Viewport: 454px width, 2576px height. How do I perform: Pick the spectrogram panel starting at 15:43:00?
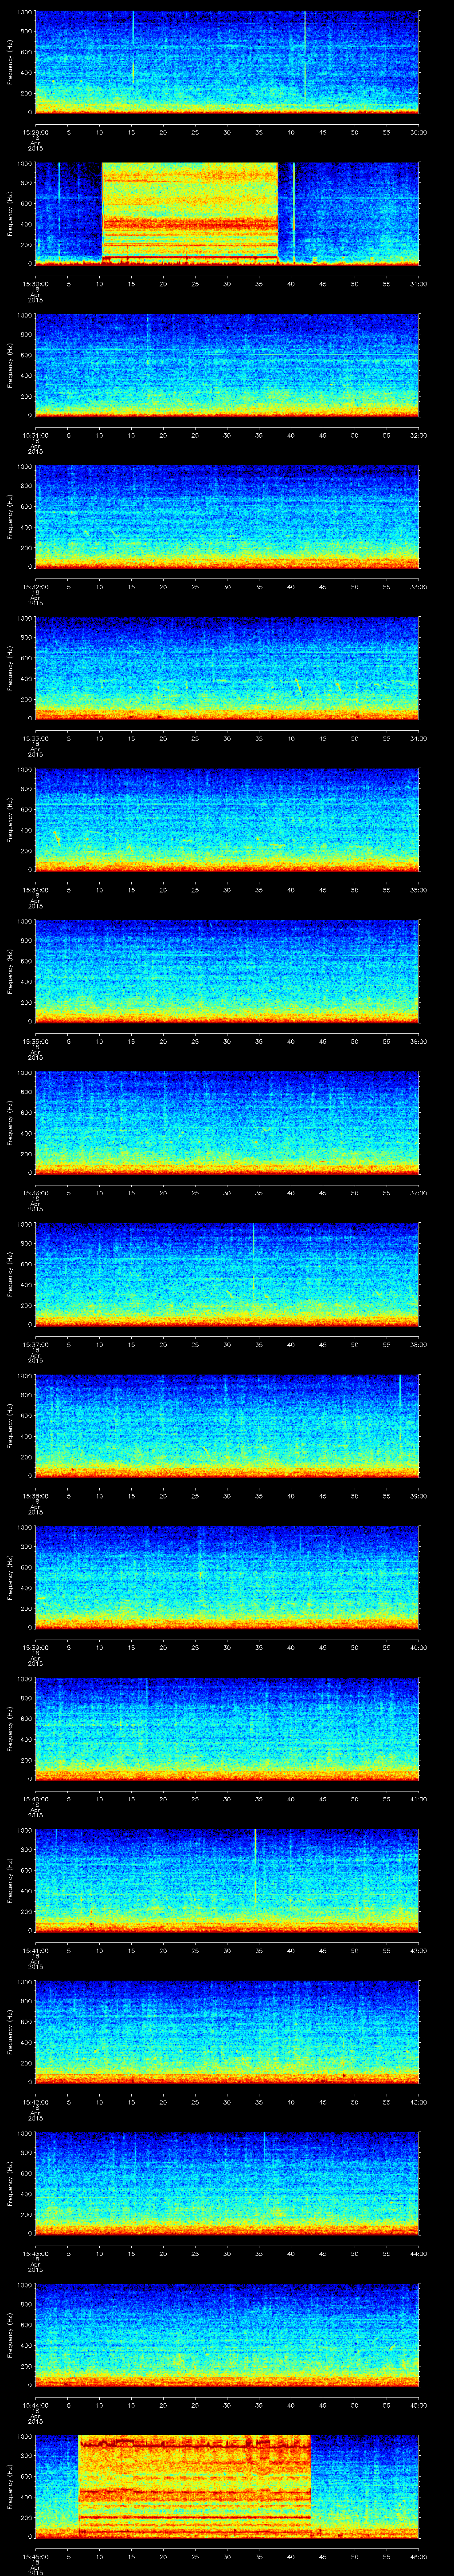pos(227,2183)
